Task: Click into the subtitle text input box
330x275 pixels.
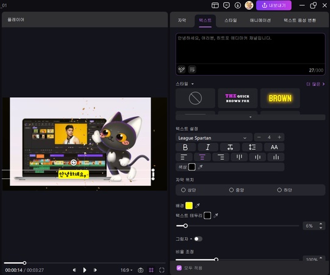Action: (251, 48)
